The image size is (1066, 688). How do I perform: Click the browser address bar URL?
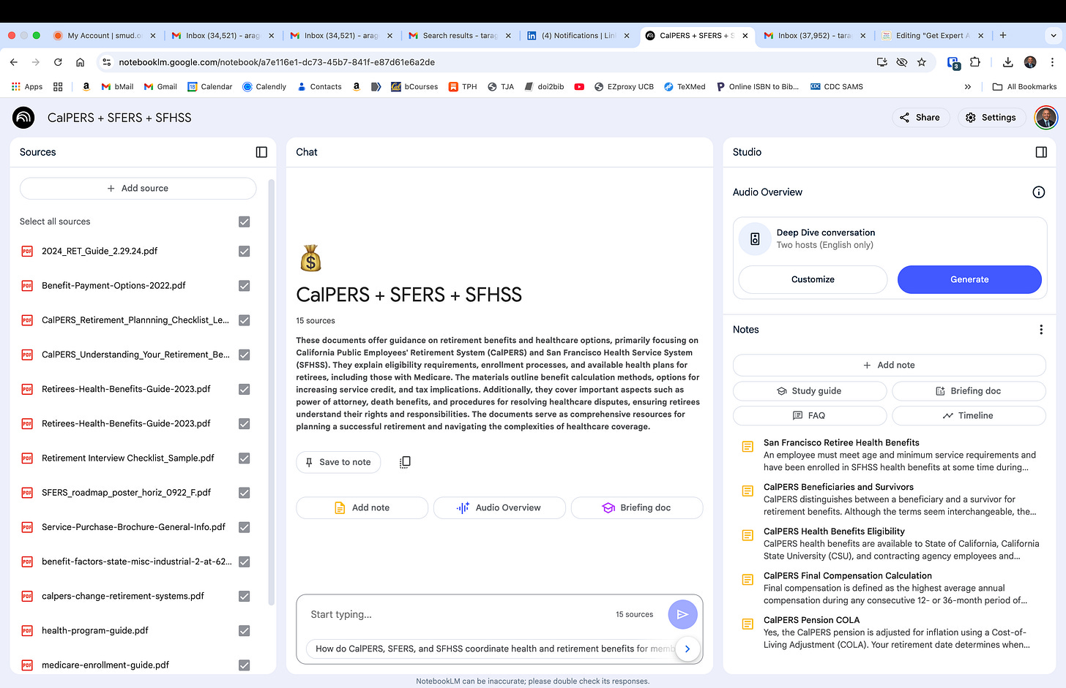277,62
